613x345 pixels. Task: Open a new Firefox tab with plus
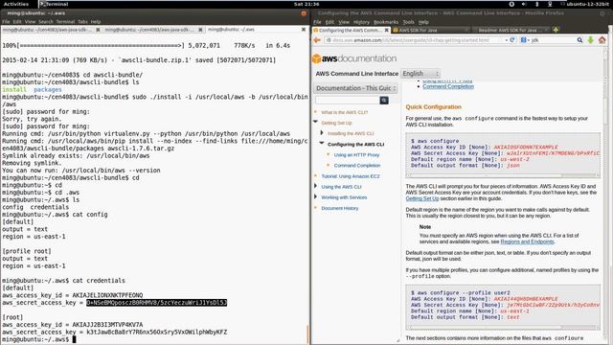pyautogui.click(x=556, y=30)
